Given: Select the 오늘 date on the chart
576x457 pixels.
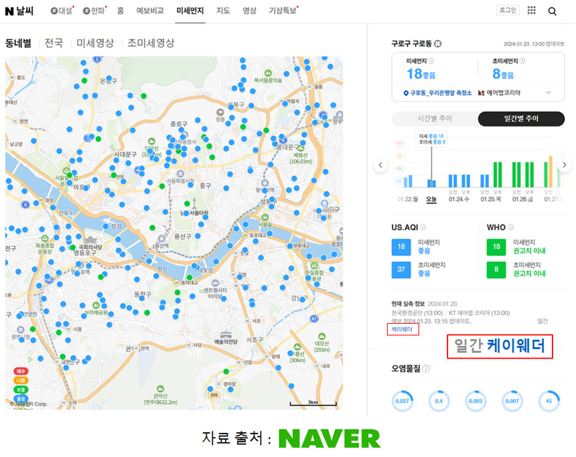Looking at the screenshot, I should click(431, 199).
